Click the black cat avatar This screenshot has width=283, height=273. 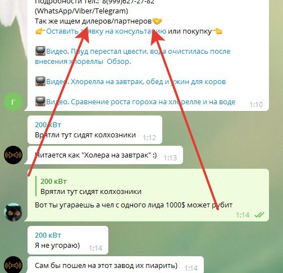point(13,212)
